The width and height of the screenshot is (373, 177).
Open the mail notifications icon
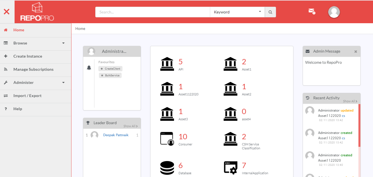[312, 11]
